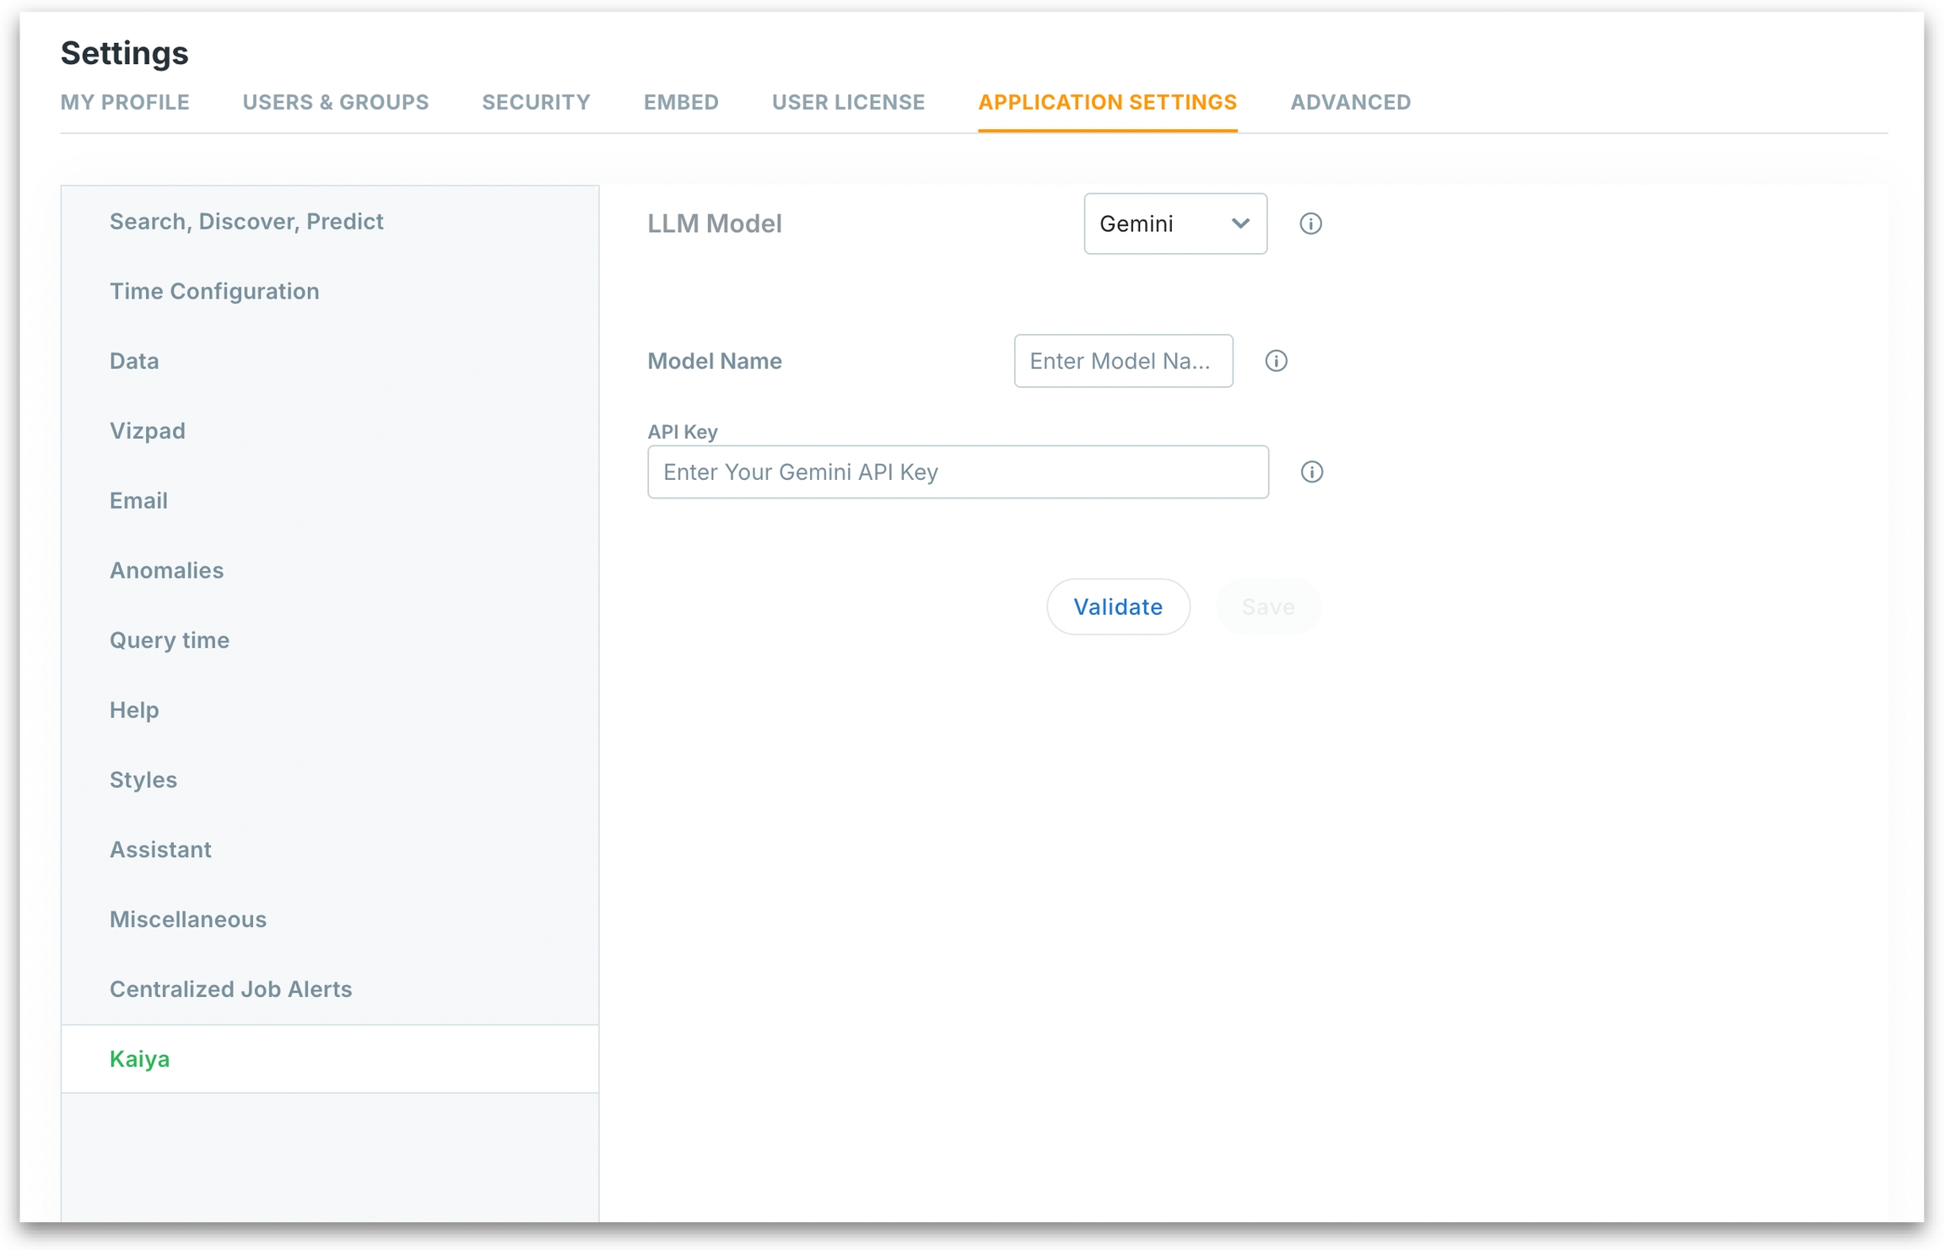Select Time Configuration in sidebar
1944x1250 pixels.
point(214,291)
